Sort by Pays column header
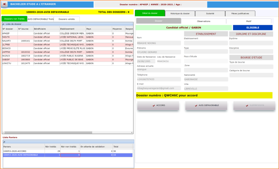This screenshot has width=279, height=169. click(99, 29)
